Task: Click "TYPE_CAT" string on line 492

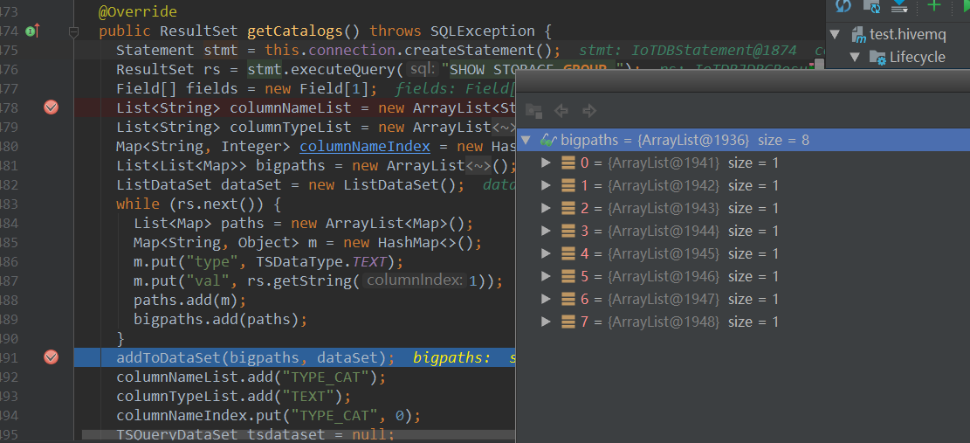Action: [331, 377]
